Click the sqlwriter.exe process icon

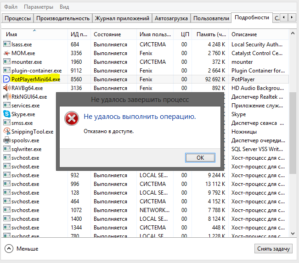[7, 149]
